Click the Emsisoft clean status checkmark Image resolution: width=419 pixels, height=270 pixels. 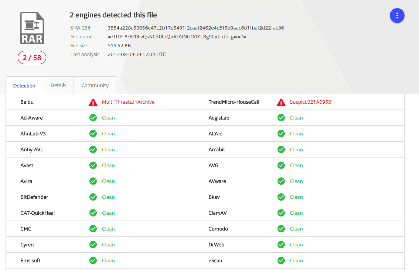coord(93,261)
